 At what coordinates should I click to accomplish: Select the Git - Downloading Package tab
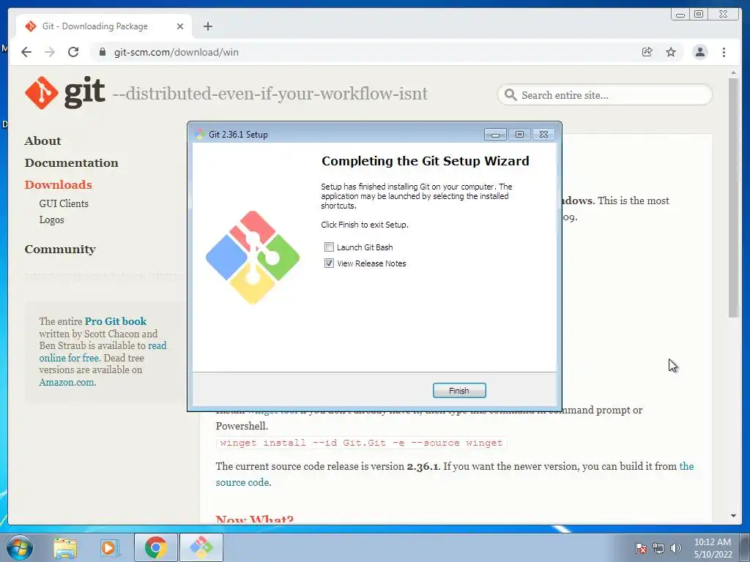(104, 26)
